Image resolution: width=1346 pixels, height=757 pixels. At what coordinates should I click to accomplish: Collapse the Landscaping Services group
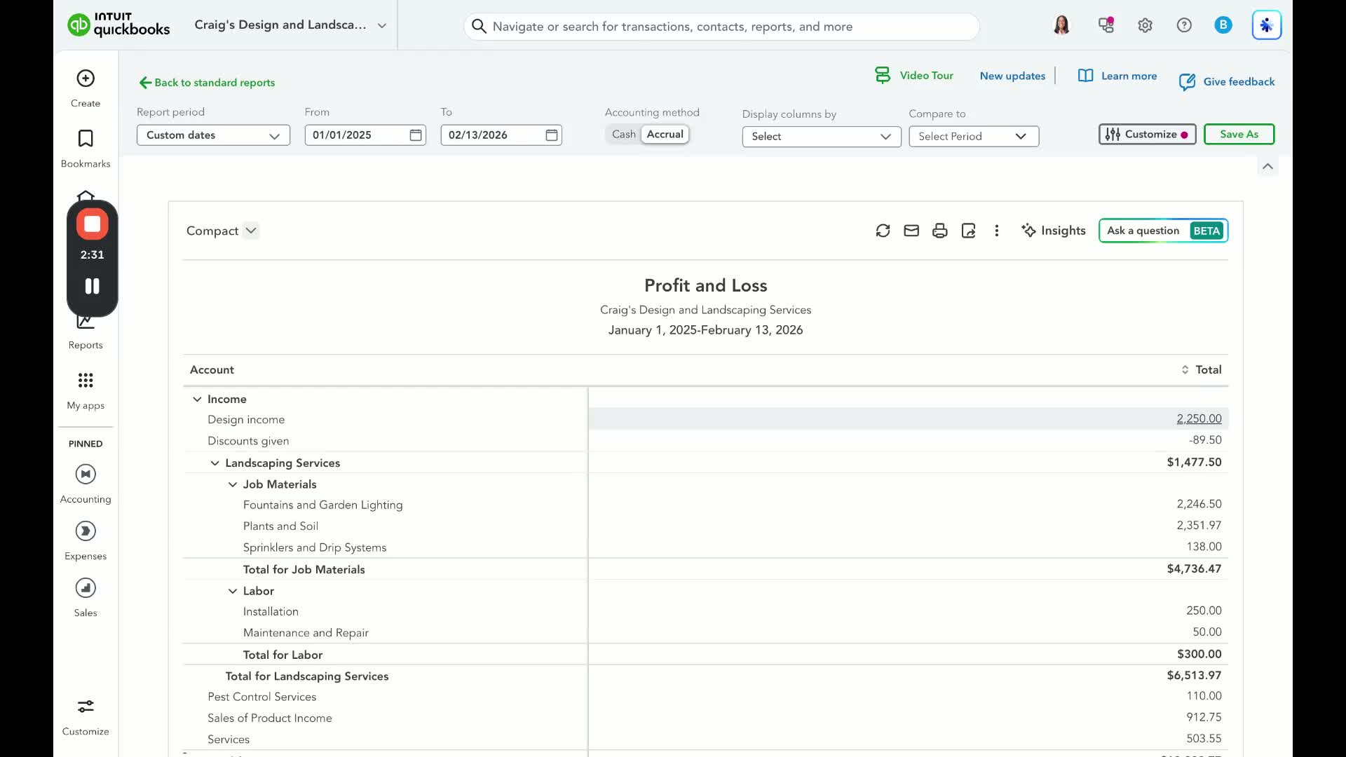215,463
